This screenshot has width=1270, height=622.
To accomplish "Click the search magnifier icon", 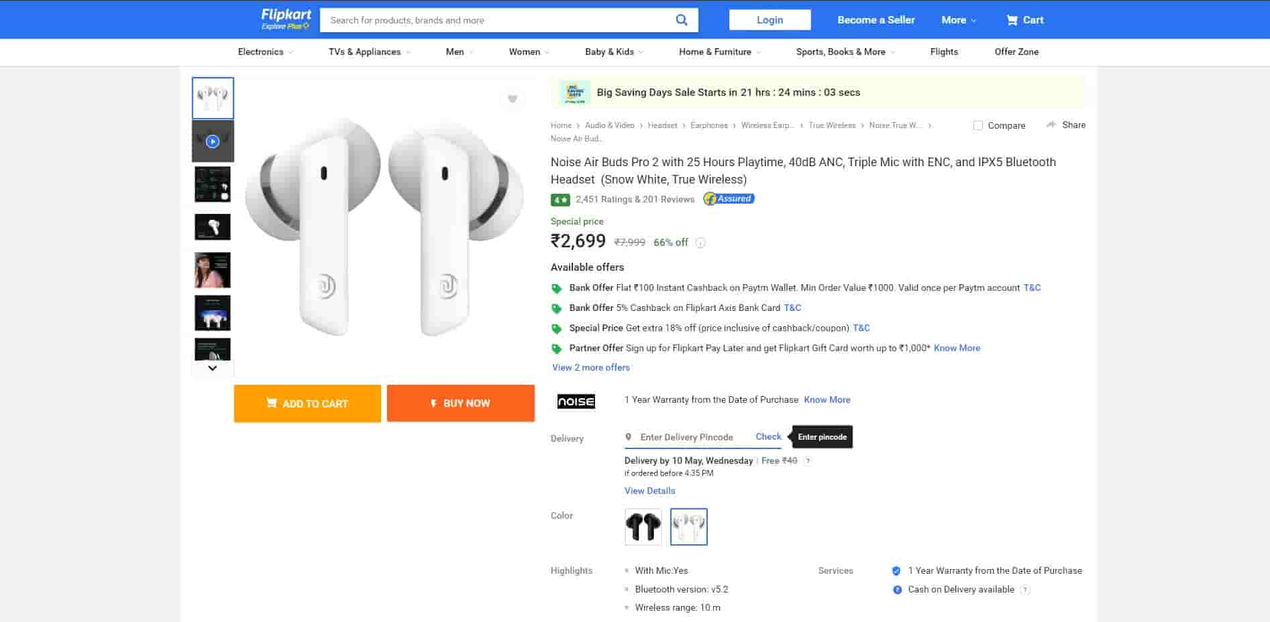I will [x=681, y=20].
